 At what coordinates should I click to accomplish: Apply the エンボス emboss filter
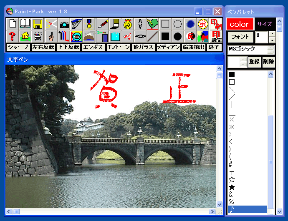pos(93,48)
